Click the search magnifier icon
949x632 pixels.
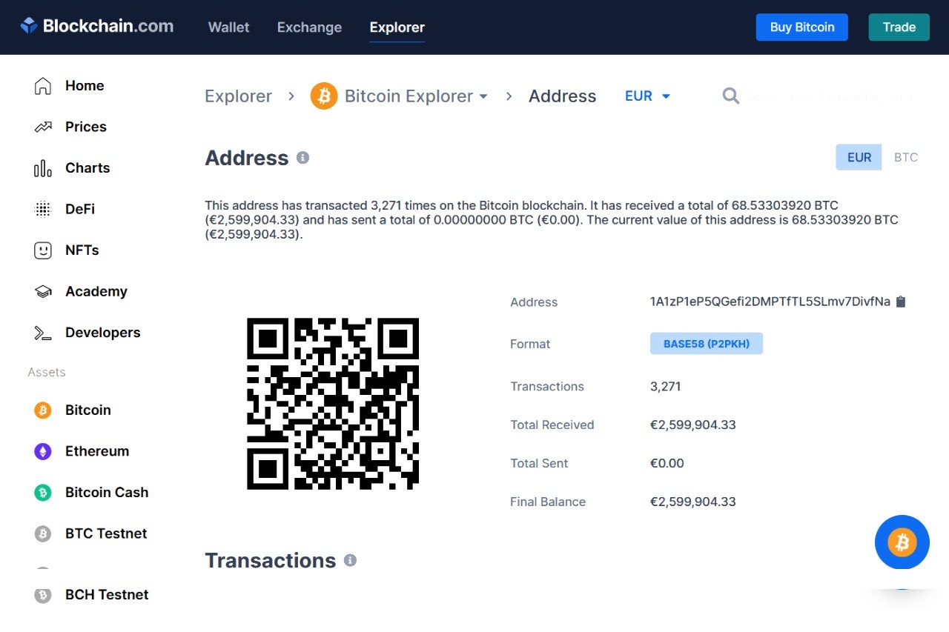[730, 96]
